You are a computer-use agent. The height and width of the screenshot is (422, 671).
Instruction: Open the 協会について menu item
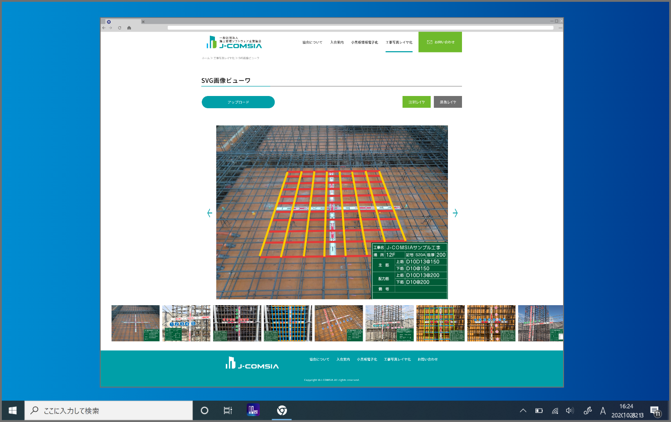312,41
